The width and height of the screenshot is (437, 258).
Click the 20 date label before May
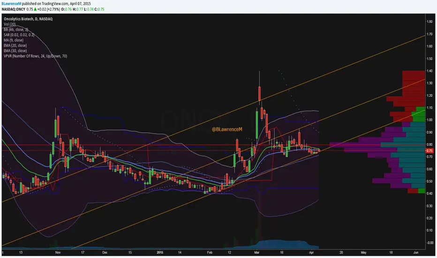341,252
